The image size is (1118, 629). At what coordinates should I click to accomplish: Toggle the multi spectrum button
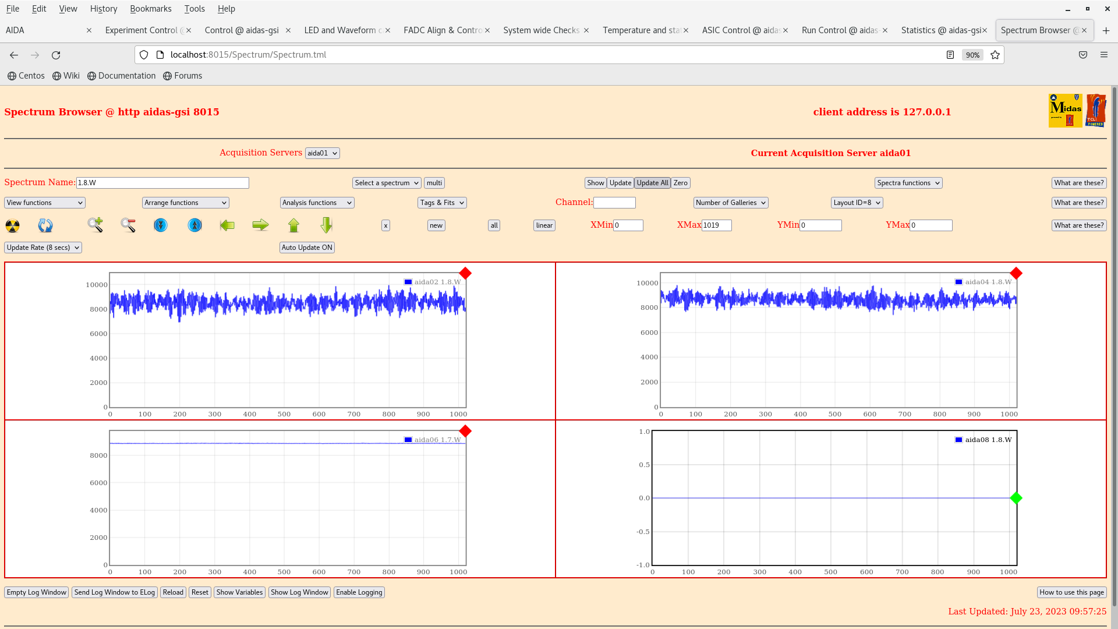point(434,183)
